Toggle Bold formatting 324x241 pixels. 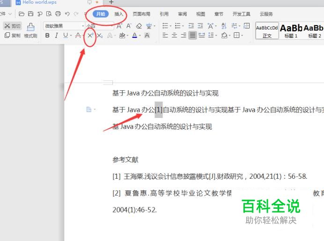click(47, 36)
